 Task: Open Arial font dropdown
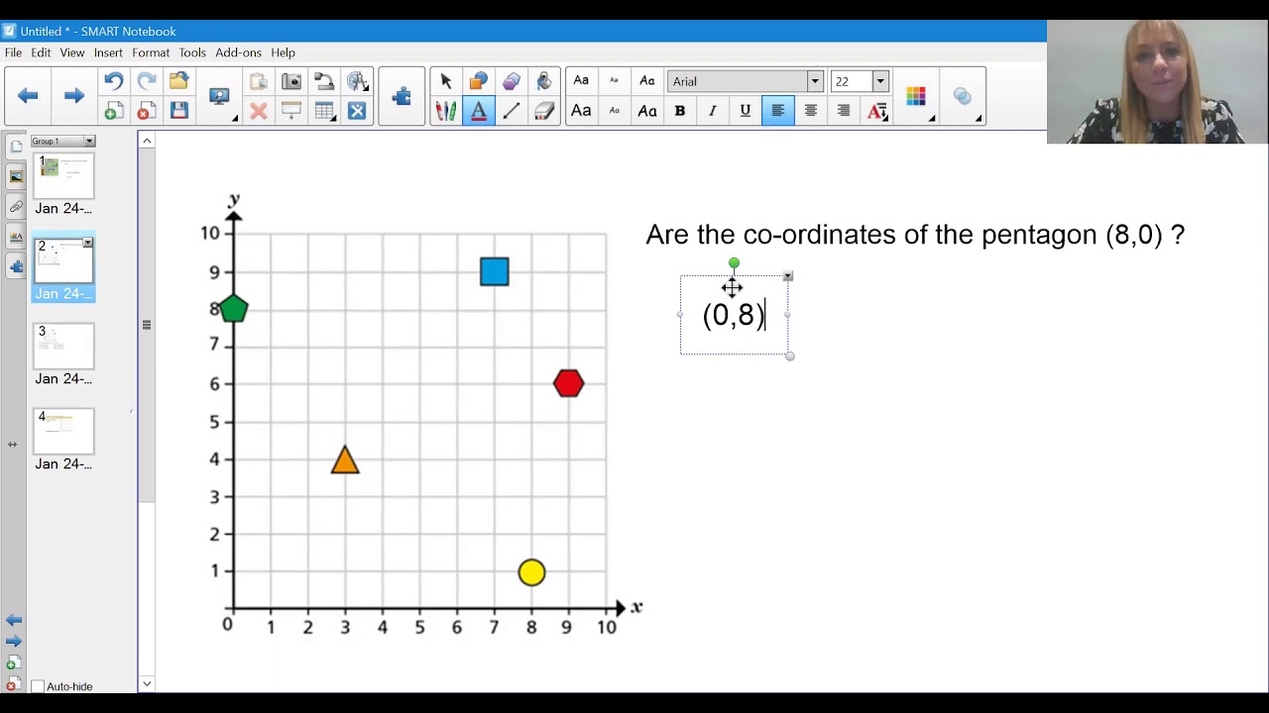point(815,81)
